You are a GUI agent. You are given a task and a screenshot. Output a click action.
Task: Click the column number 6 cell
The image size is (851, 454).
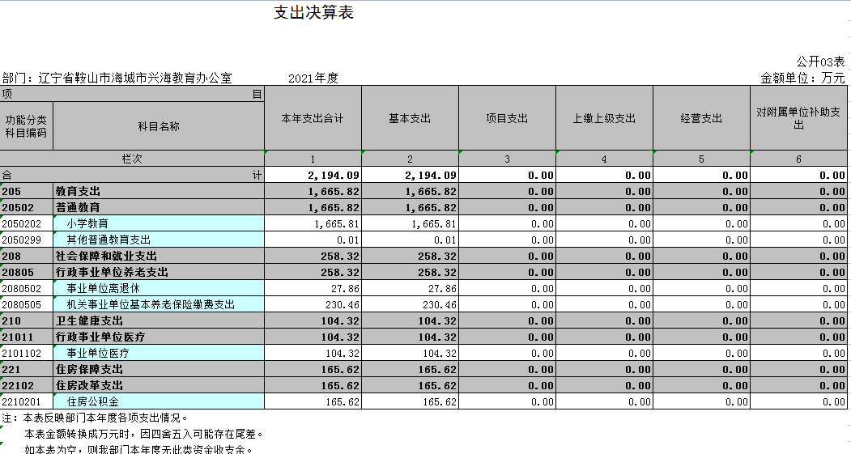[x=798, y=159]
